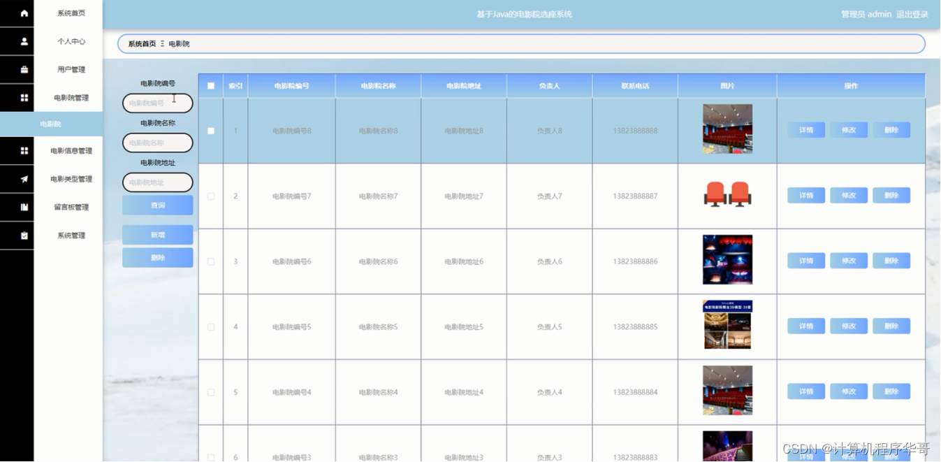Click 系统首页 in the breadcrumb bar

click(x=140, y=43)
